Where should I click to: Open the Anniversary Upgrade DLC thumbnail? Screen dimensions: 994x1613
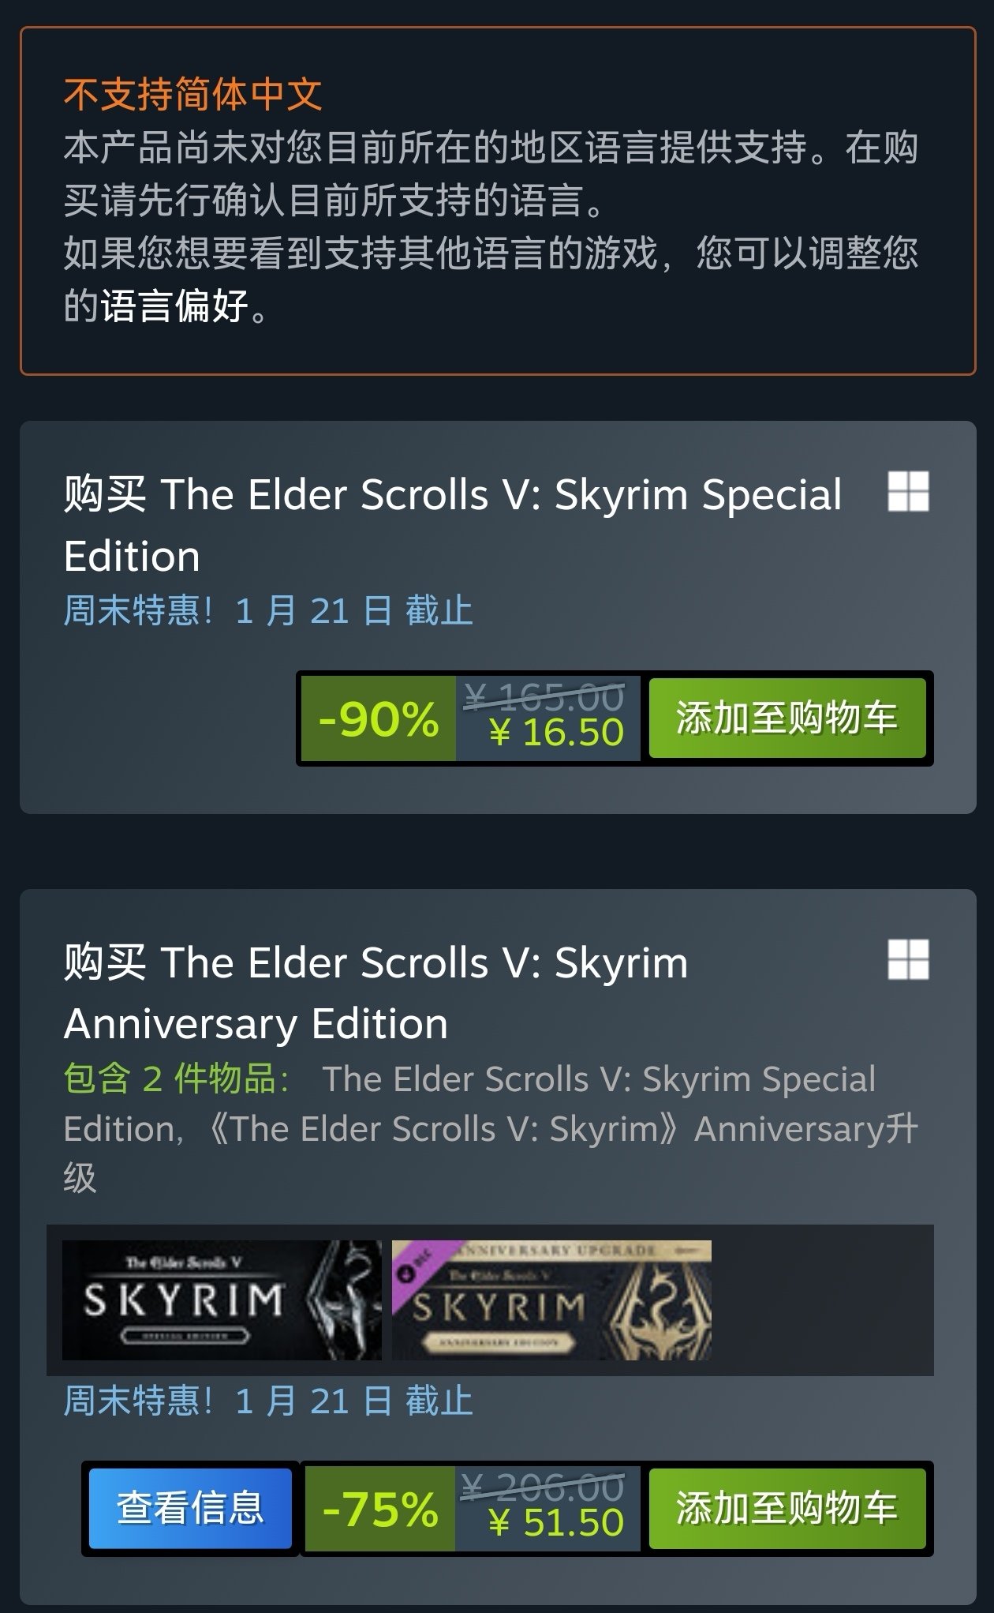(551, 1300)
